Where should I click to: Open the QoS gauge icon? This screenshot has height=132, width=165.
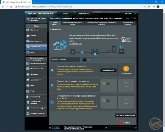click(28, 52)
